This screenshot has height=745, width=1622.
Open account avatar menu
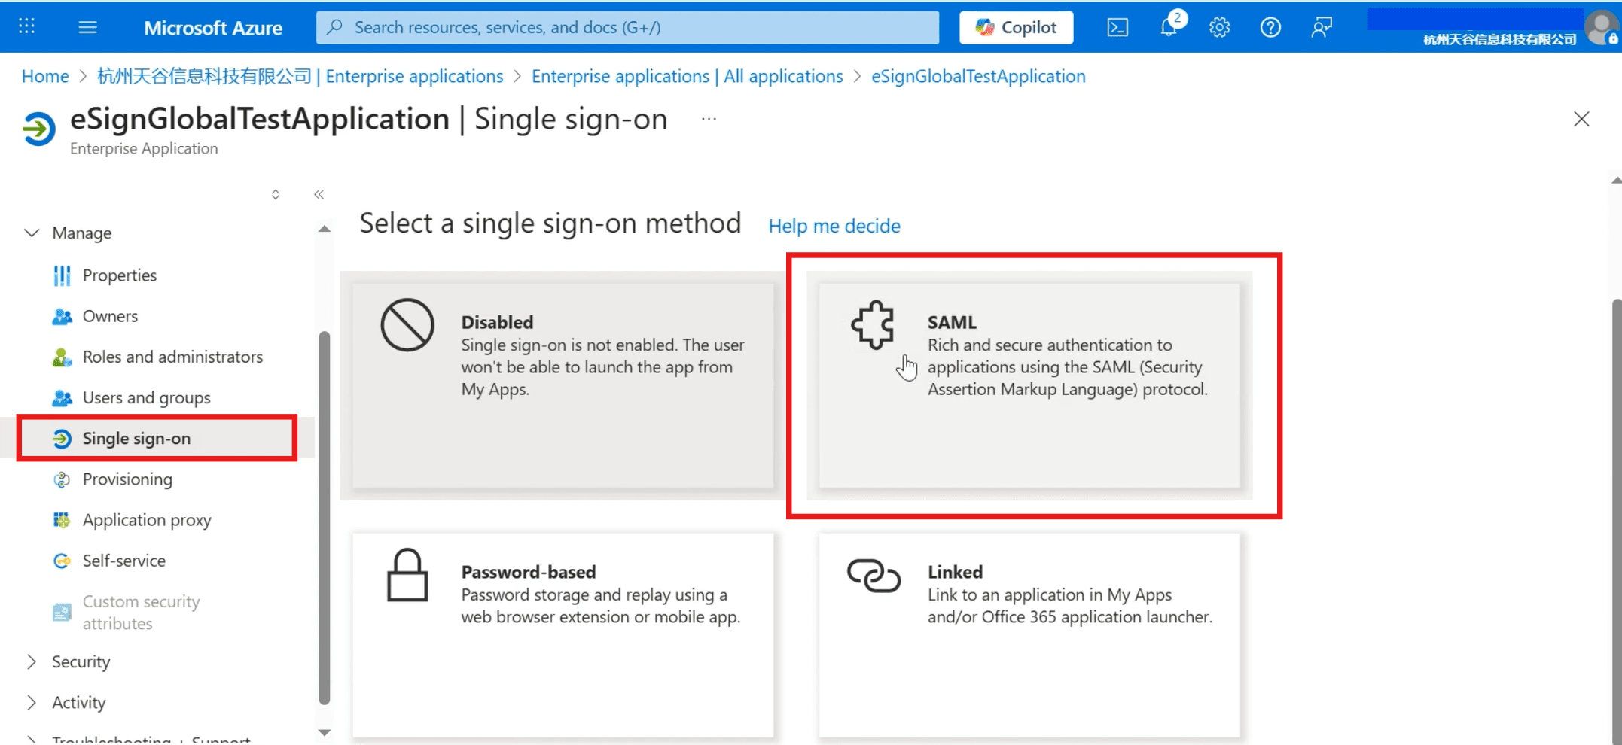pos(1601,29)
